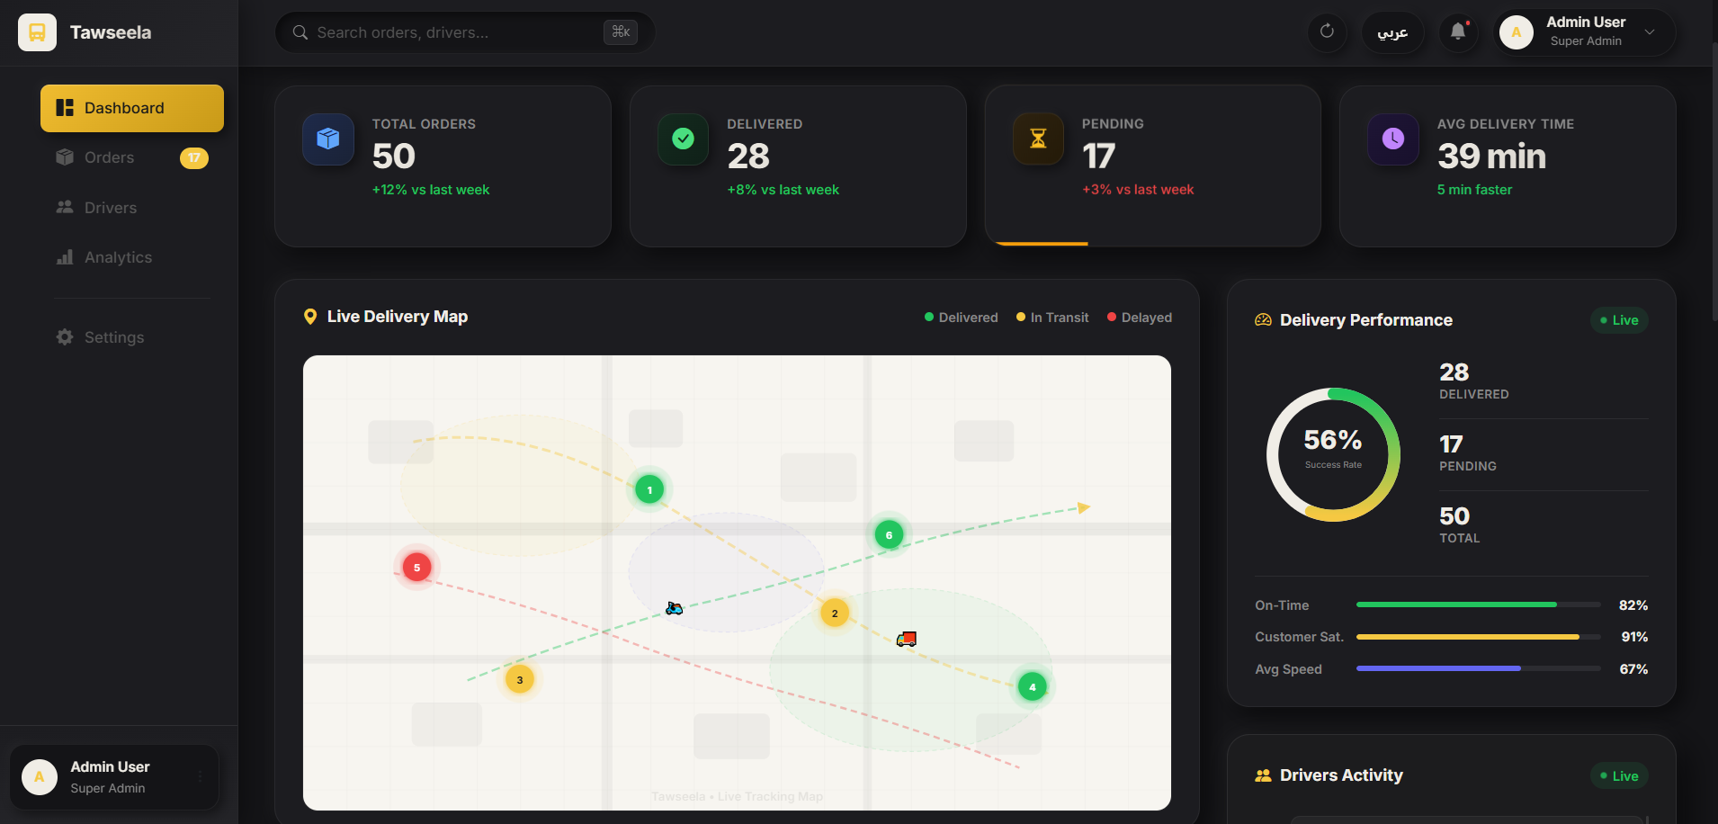The image size is (1718, 824).
Task: Toggle the Delivered legend filter
Action: coord(962,318)
